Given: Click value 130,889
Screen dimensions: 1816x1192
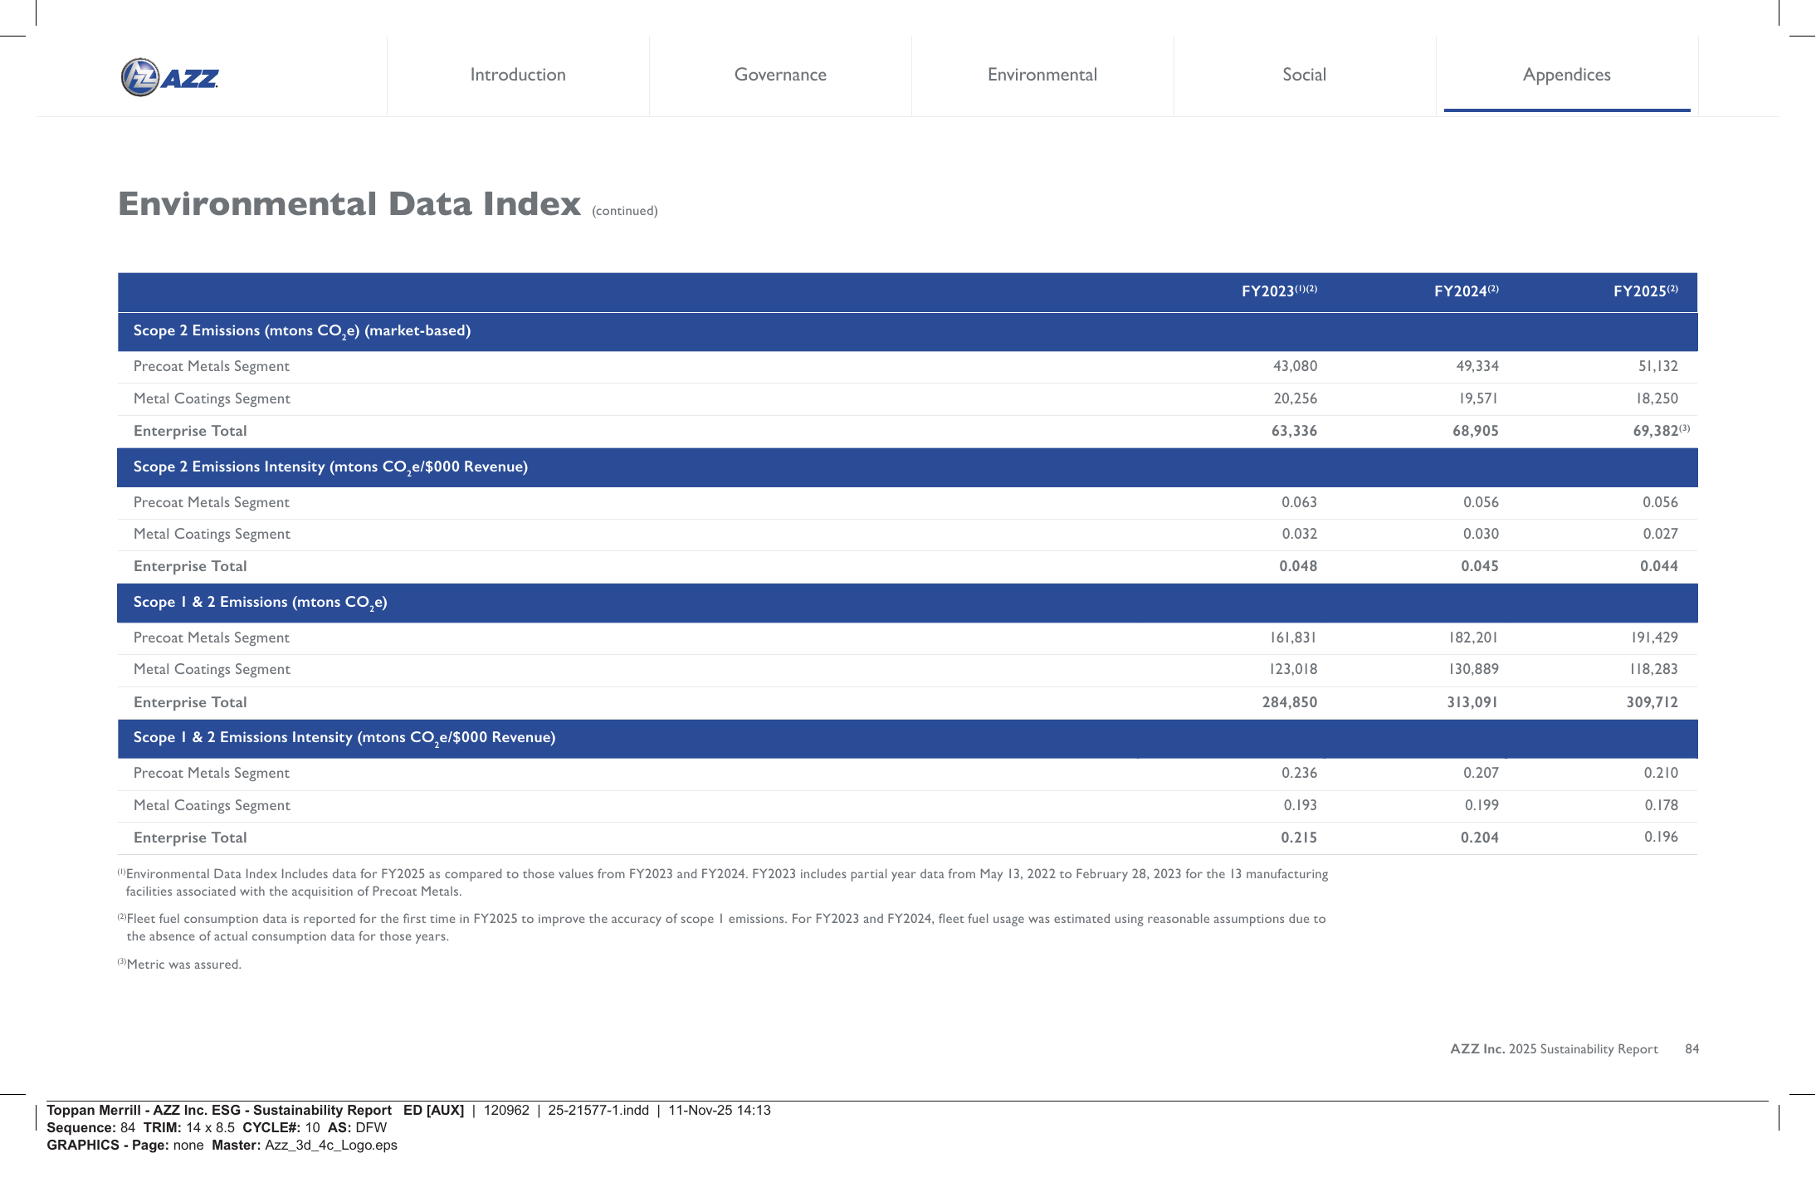Looking at the screenshot, I should tap(1473, 669).
